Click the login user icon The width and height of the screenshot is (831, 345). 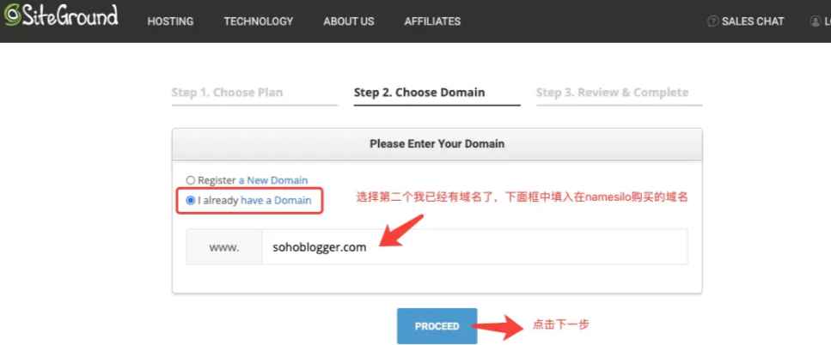815,21
